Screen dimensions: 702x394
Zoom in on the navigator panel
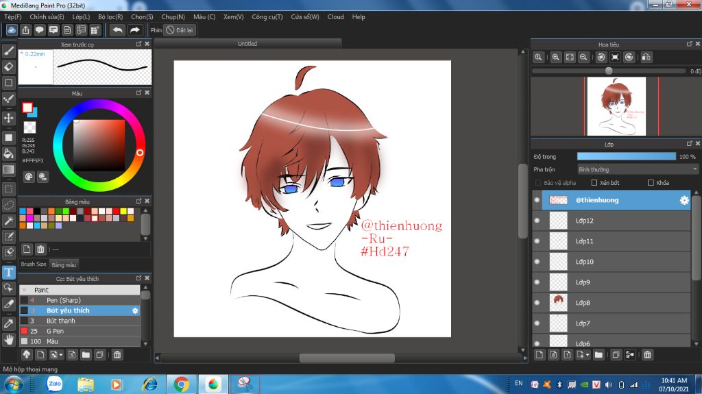[x=555, y=57]
